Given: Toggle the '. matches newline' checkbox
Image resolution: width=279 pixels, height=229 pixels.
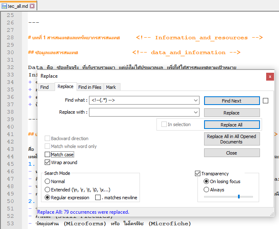Looking at the screenshot, I should click(x=98, y=198).
